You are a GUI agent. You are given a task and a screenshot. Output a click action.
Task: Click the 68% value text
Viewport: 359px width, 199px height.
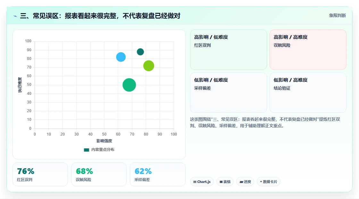pyautogui.click(x=84, y=171)
